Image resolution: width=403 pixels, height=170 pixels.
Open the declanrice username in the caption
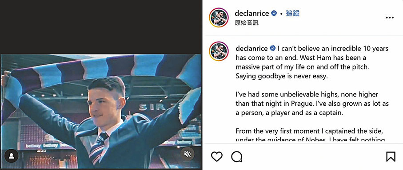point(252,48)
